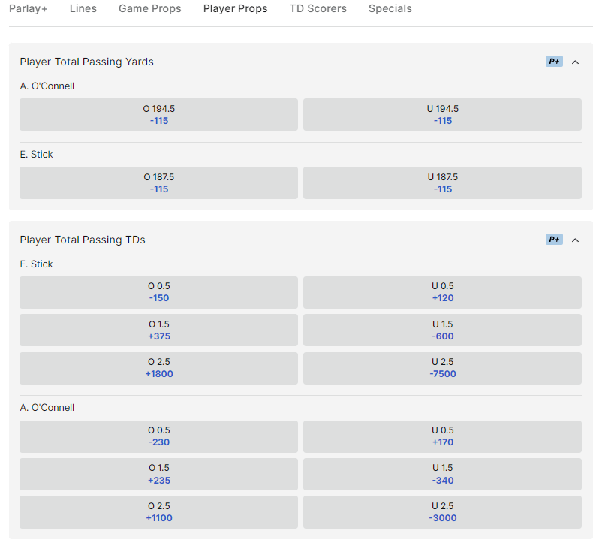Viewport: 602px width, 546px height.
Task: Choose O'Connell over 1.5 TDs at +235
Action: (158, 474)
